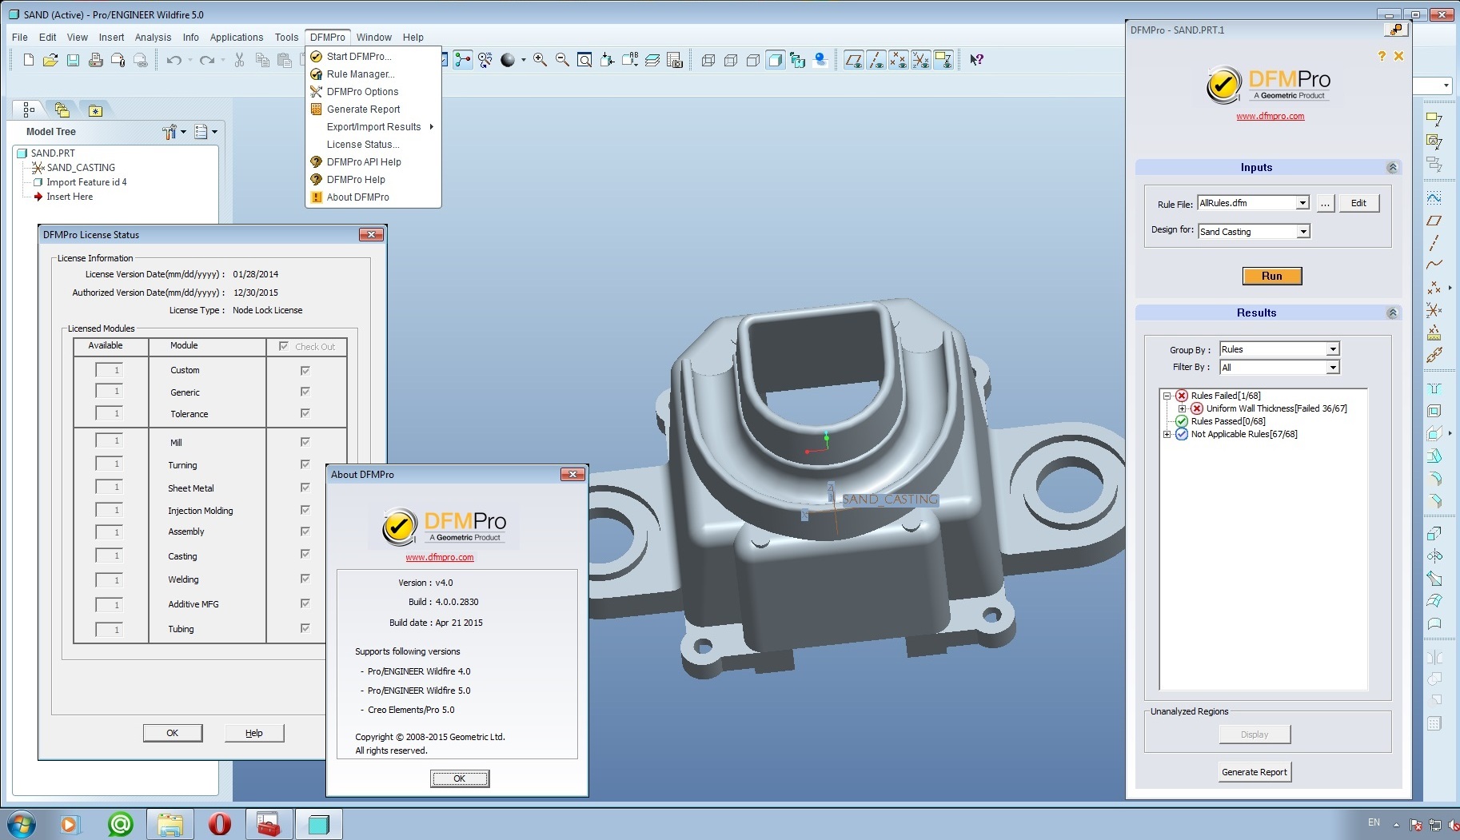
Task: Expand Not Applicable Rules[67/68] node
Action: 1167,434
